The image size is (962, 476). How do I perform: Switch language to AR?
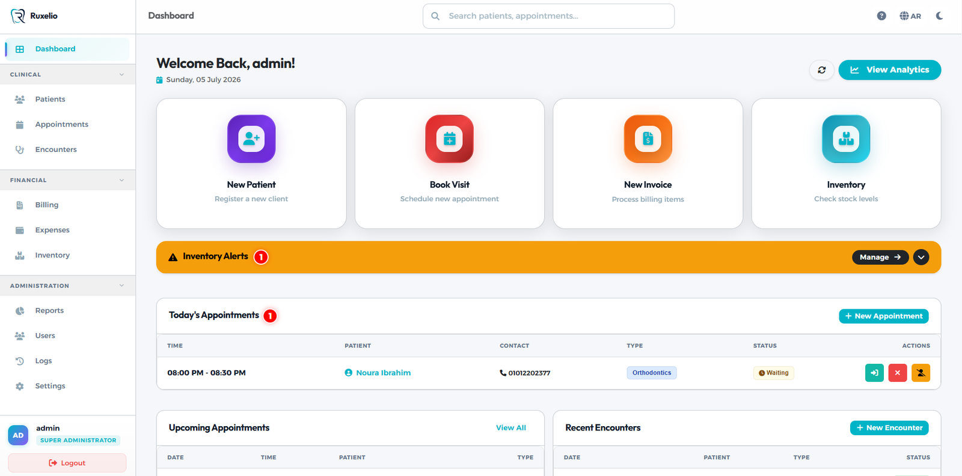click(x=910, y=16)
